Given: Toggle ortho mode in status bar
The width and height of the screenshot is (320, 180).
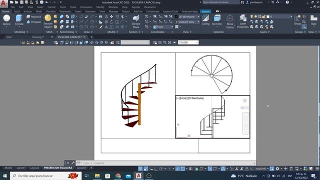Looking at the screenshot, I should pos(156,168).
